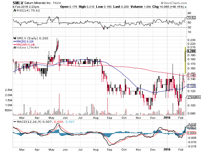The width and height of the screenshot is (201, 152).
Task: Click the StockCharts.com copyright text
Action: tap(174, 3)
